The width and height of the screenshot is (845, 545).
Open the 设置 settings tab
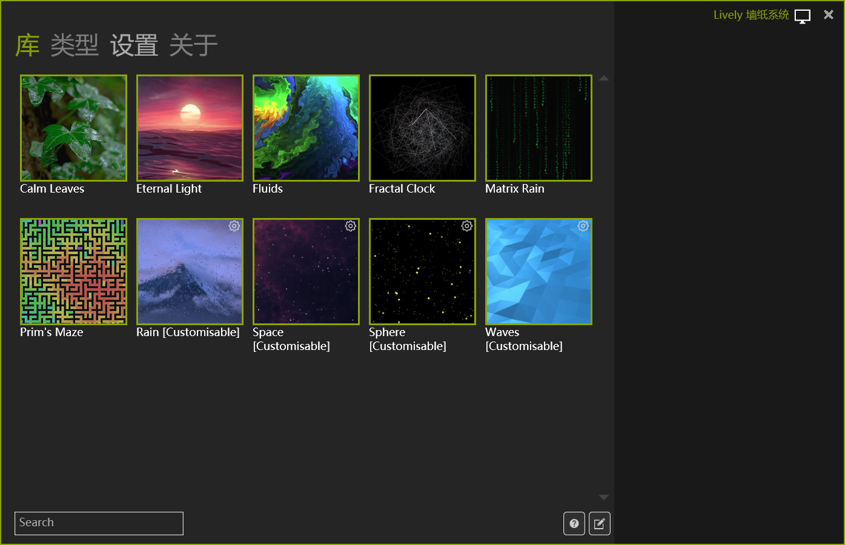(x=134, y=45)
